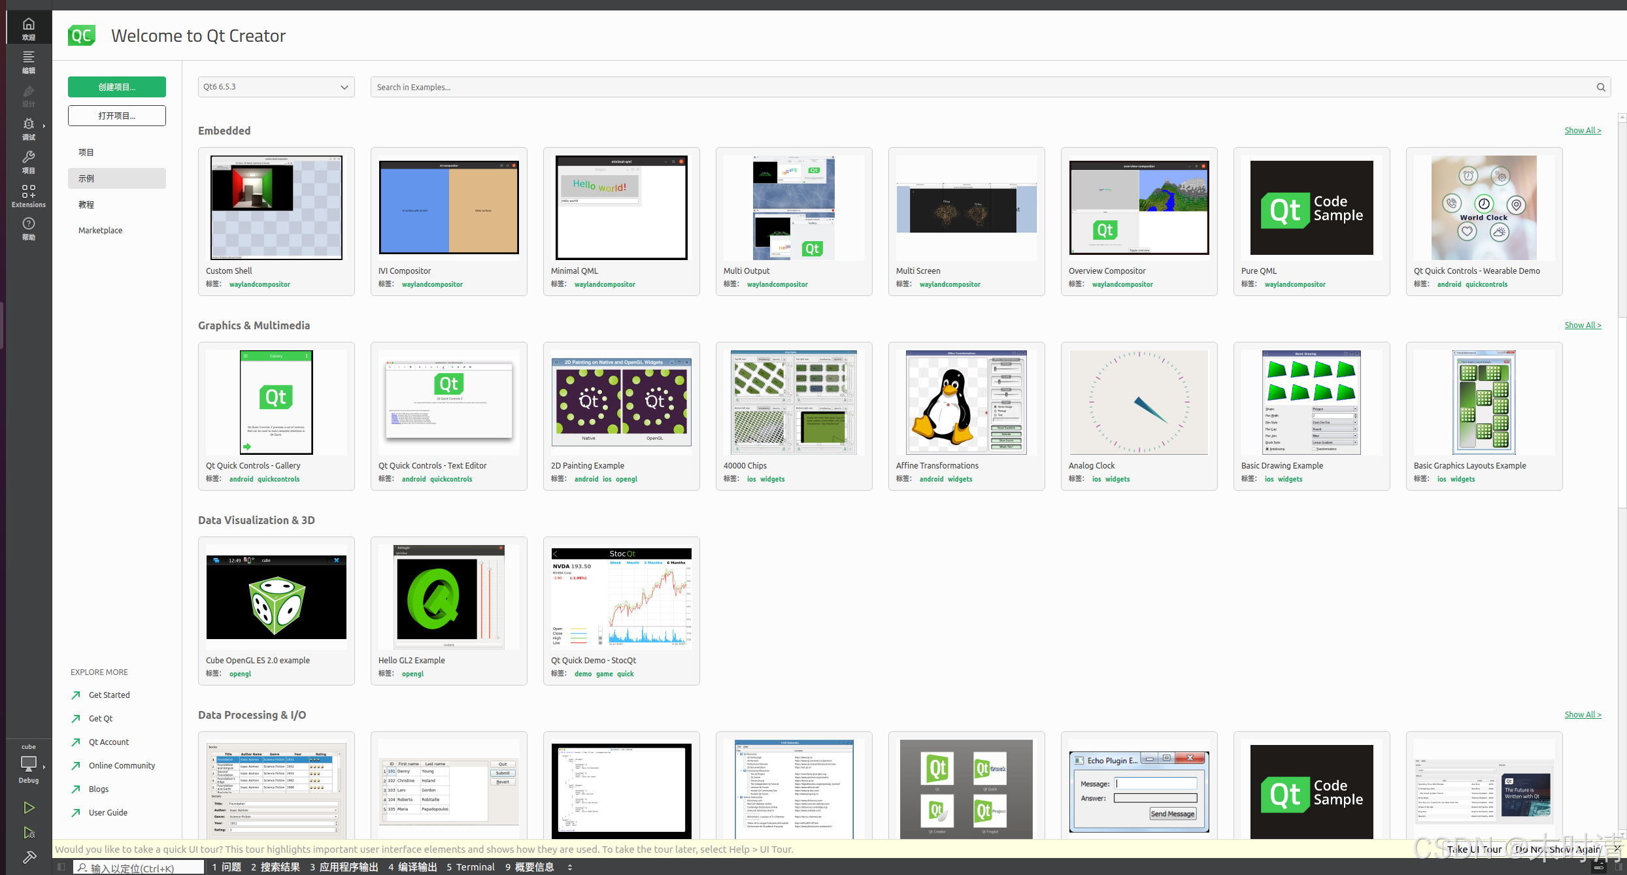The height and width of the screenshot is (875, 1627).
Task: Open the 4 编译输出 output pane
Action: (x=413, y=867)
